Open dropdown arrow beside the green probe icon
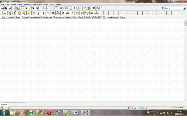This screenshot has width=187, height=120. tap(78, 8)
